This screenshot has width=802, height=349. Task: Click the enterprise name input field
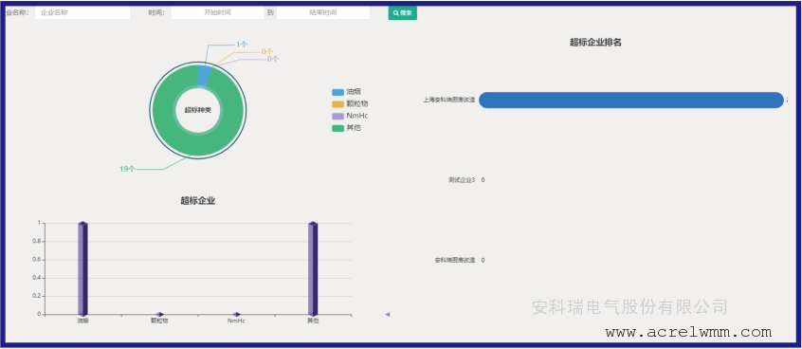point(82,12)
